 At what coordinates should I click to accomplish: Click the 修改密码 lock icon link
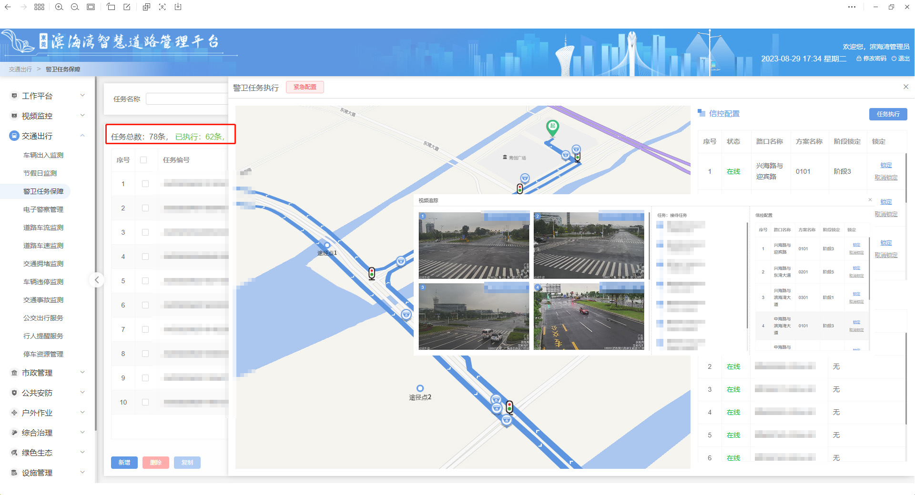click(871, 59)
